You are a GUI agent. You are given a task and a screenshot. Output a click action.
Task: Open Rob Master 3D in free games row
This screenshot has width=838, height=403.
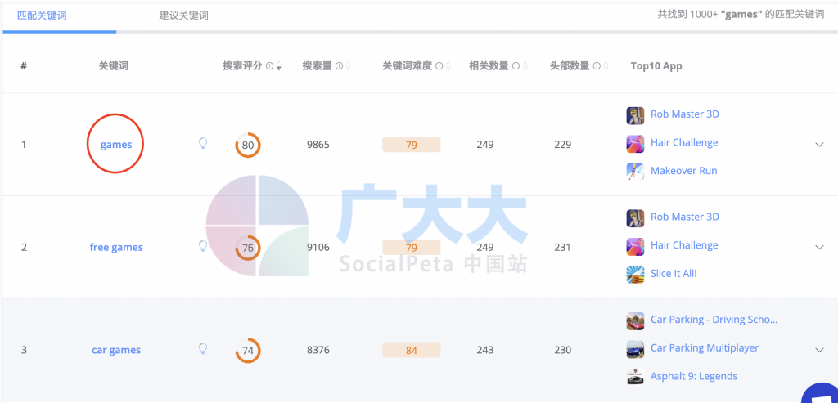[685, 217]
